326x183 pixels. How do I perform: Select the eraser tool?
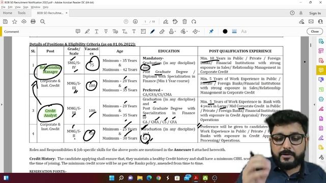[x=162, y=32]
